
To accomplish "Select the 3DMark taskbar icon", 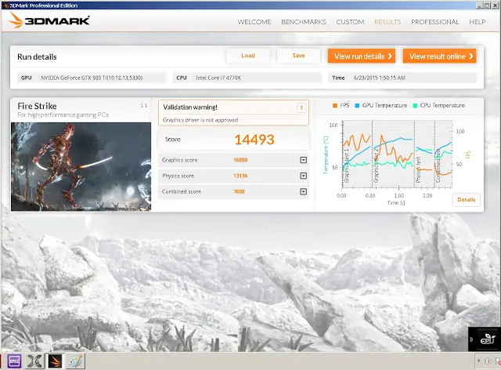I will pos(55,361).
